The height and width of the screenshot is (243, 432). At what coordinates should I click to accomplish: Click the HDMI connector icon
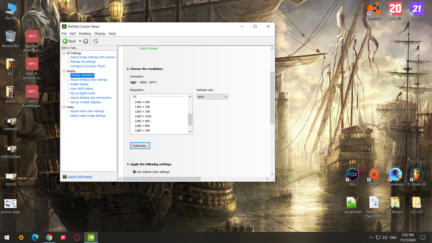[133, 82]
